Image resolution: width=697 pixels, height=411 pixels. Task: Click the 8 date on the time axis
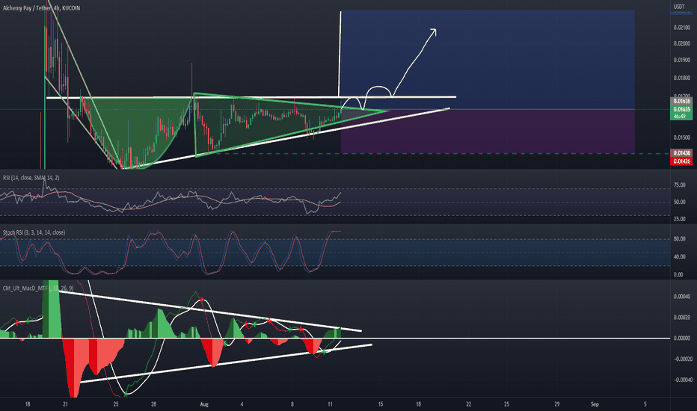click(x=292, y=404)
